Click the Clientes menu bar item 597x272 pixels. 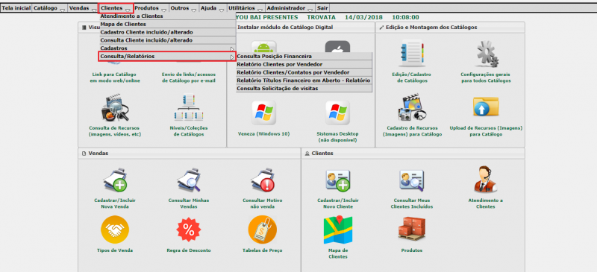pos(116,8)
